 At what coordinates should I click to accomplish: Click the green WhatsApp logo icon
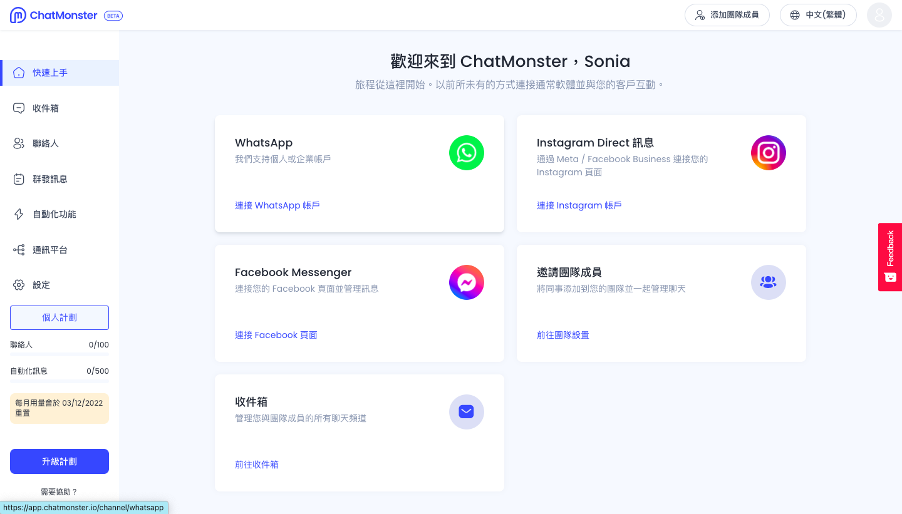[467, 153]
